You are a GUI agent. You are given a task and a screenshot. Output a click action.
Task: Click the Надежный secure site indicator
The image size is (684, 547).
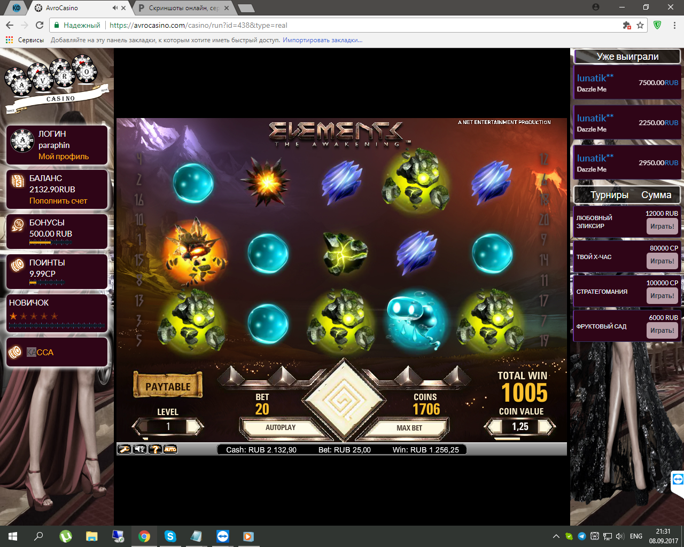point(77,25)
